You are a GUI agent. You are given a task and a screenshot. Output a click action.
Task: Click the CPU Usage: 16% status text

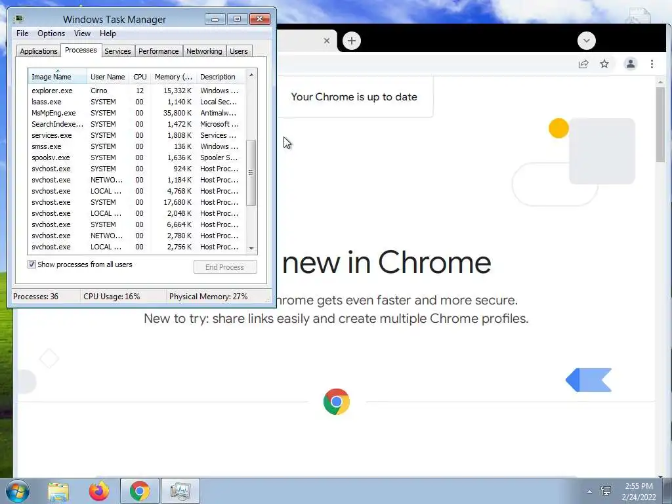(x=112, y=296)
